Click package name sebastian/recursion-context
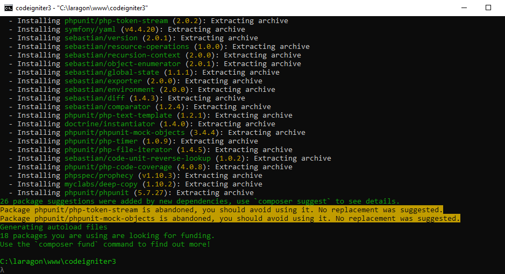The height and width of the screenshot is (274, 505). pos(123,55)
